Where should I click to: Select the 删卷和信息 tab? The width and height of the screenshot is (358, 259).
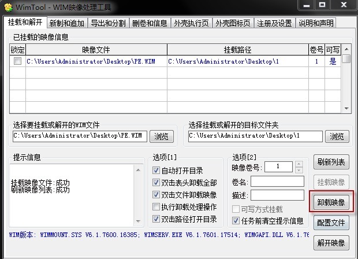[x=150, y=23]
